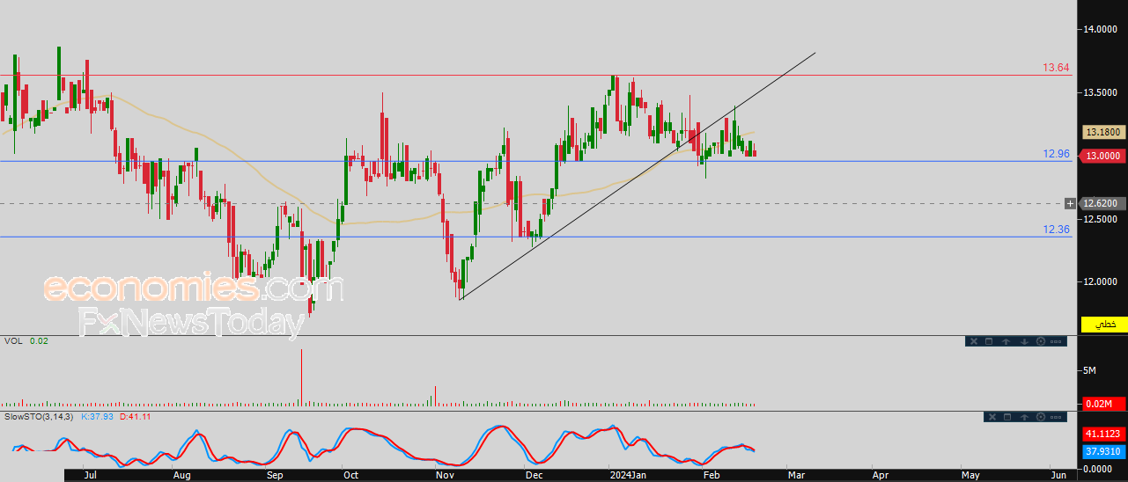Click the Nov label on time axis
This screenshot has height=482, width=1128.
pos(445,475)
